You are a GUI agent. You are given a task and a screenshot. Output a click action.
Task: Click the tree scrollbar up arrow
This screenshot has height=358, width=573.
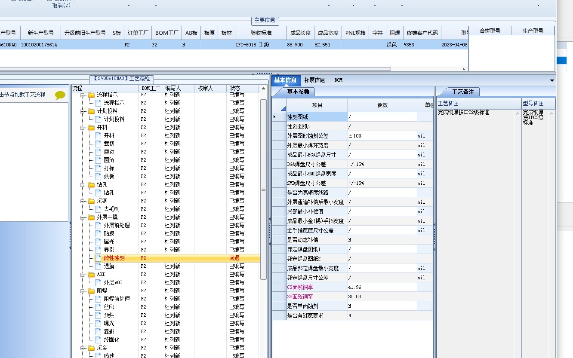(x=263, y=88)
